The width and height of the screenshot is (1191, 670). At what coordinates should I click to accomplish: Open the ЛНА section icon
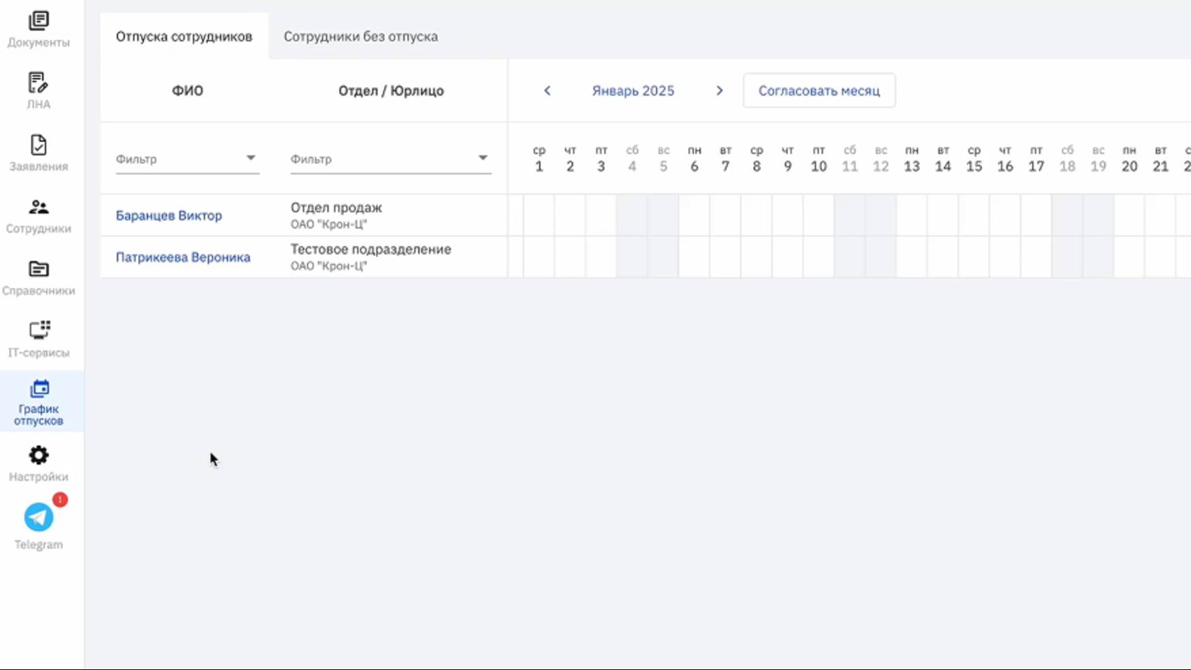(39, 83)
